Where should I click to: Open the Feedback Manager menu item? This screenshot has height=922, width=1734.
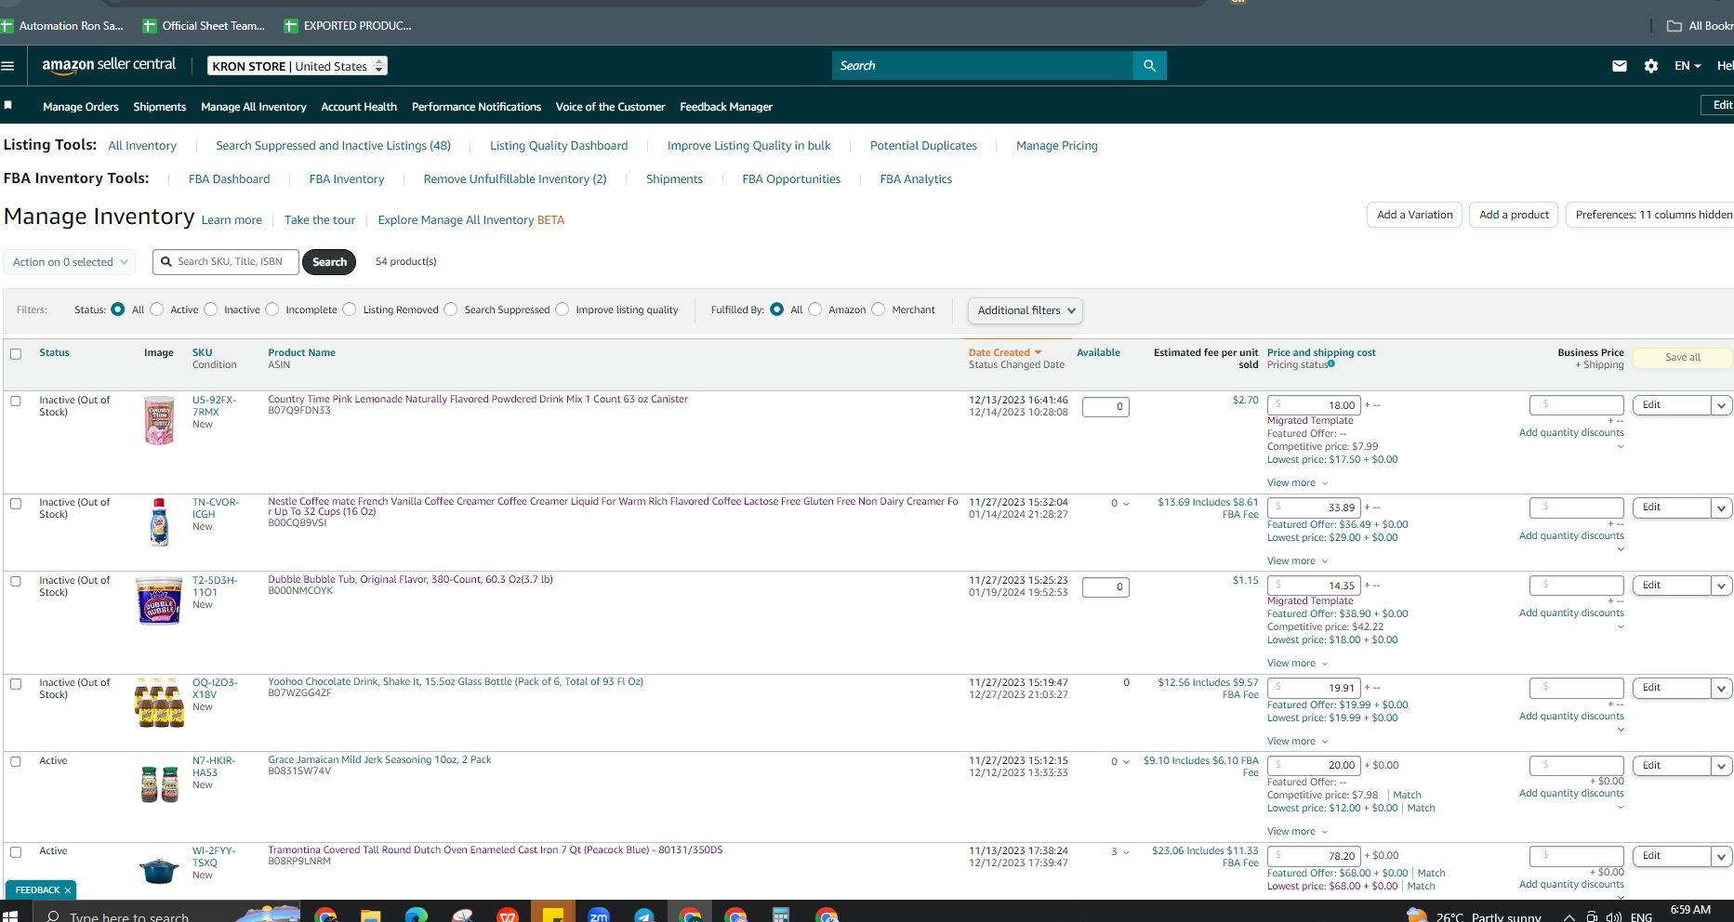coord(726,107)
